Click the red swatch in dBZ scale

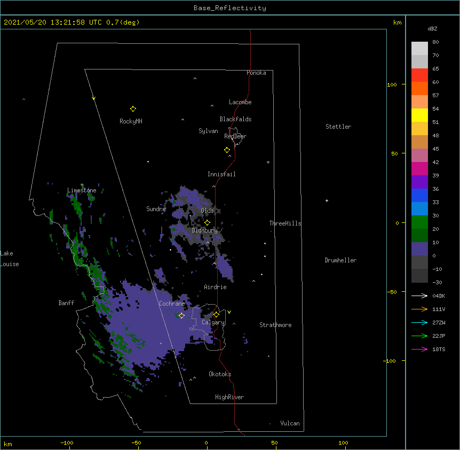(419, 75)
